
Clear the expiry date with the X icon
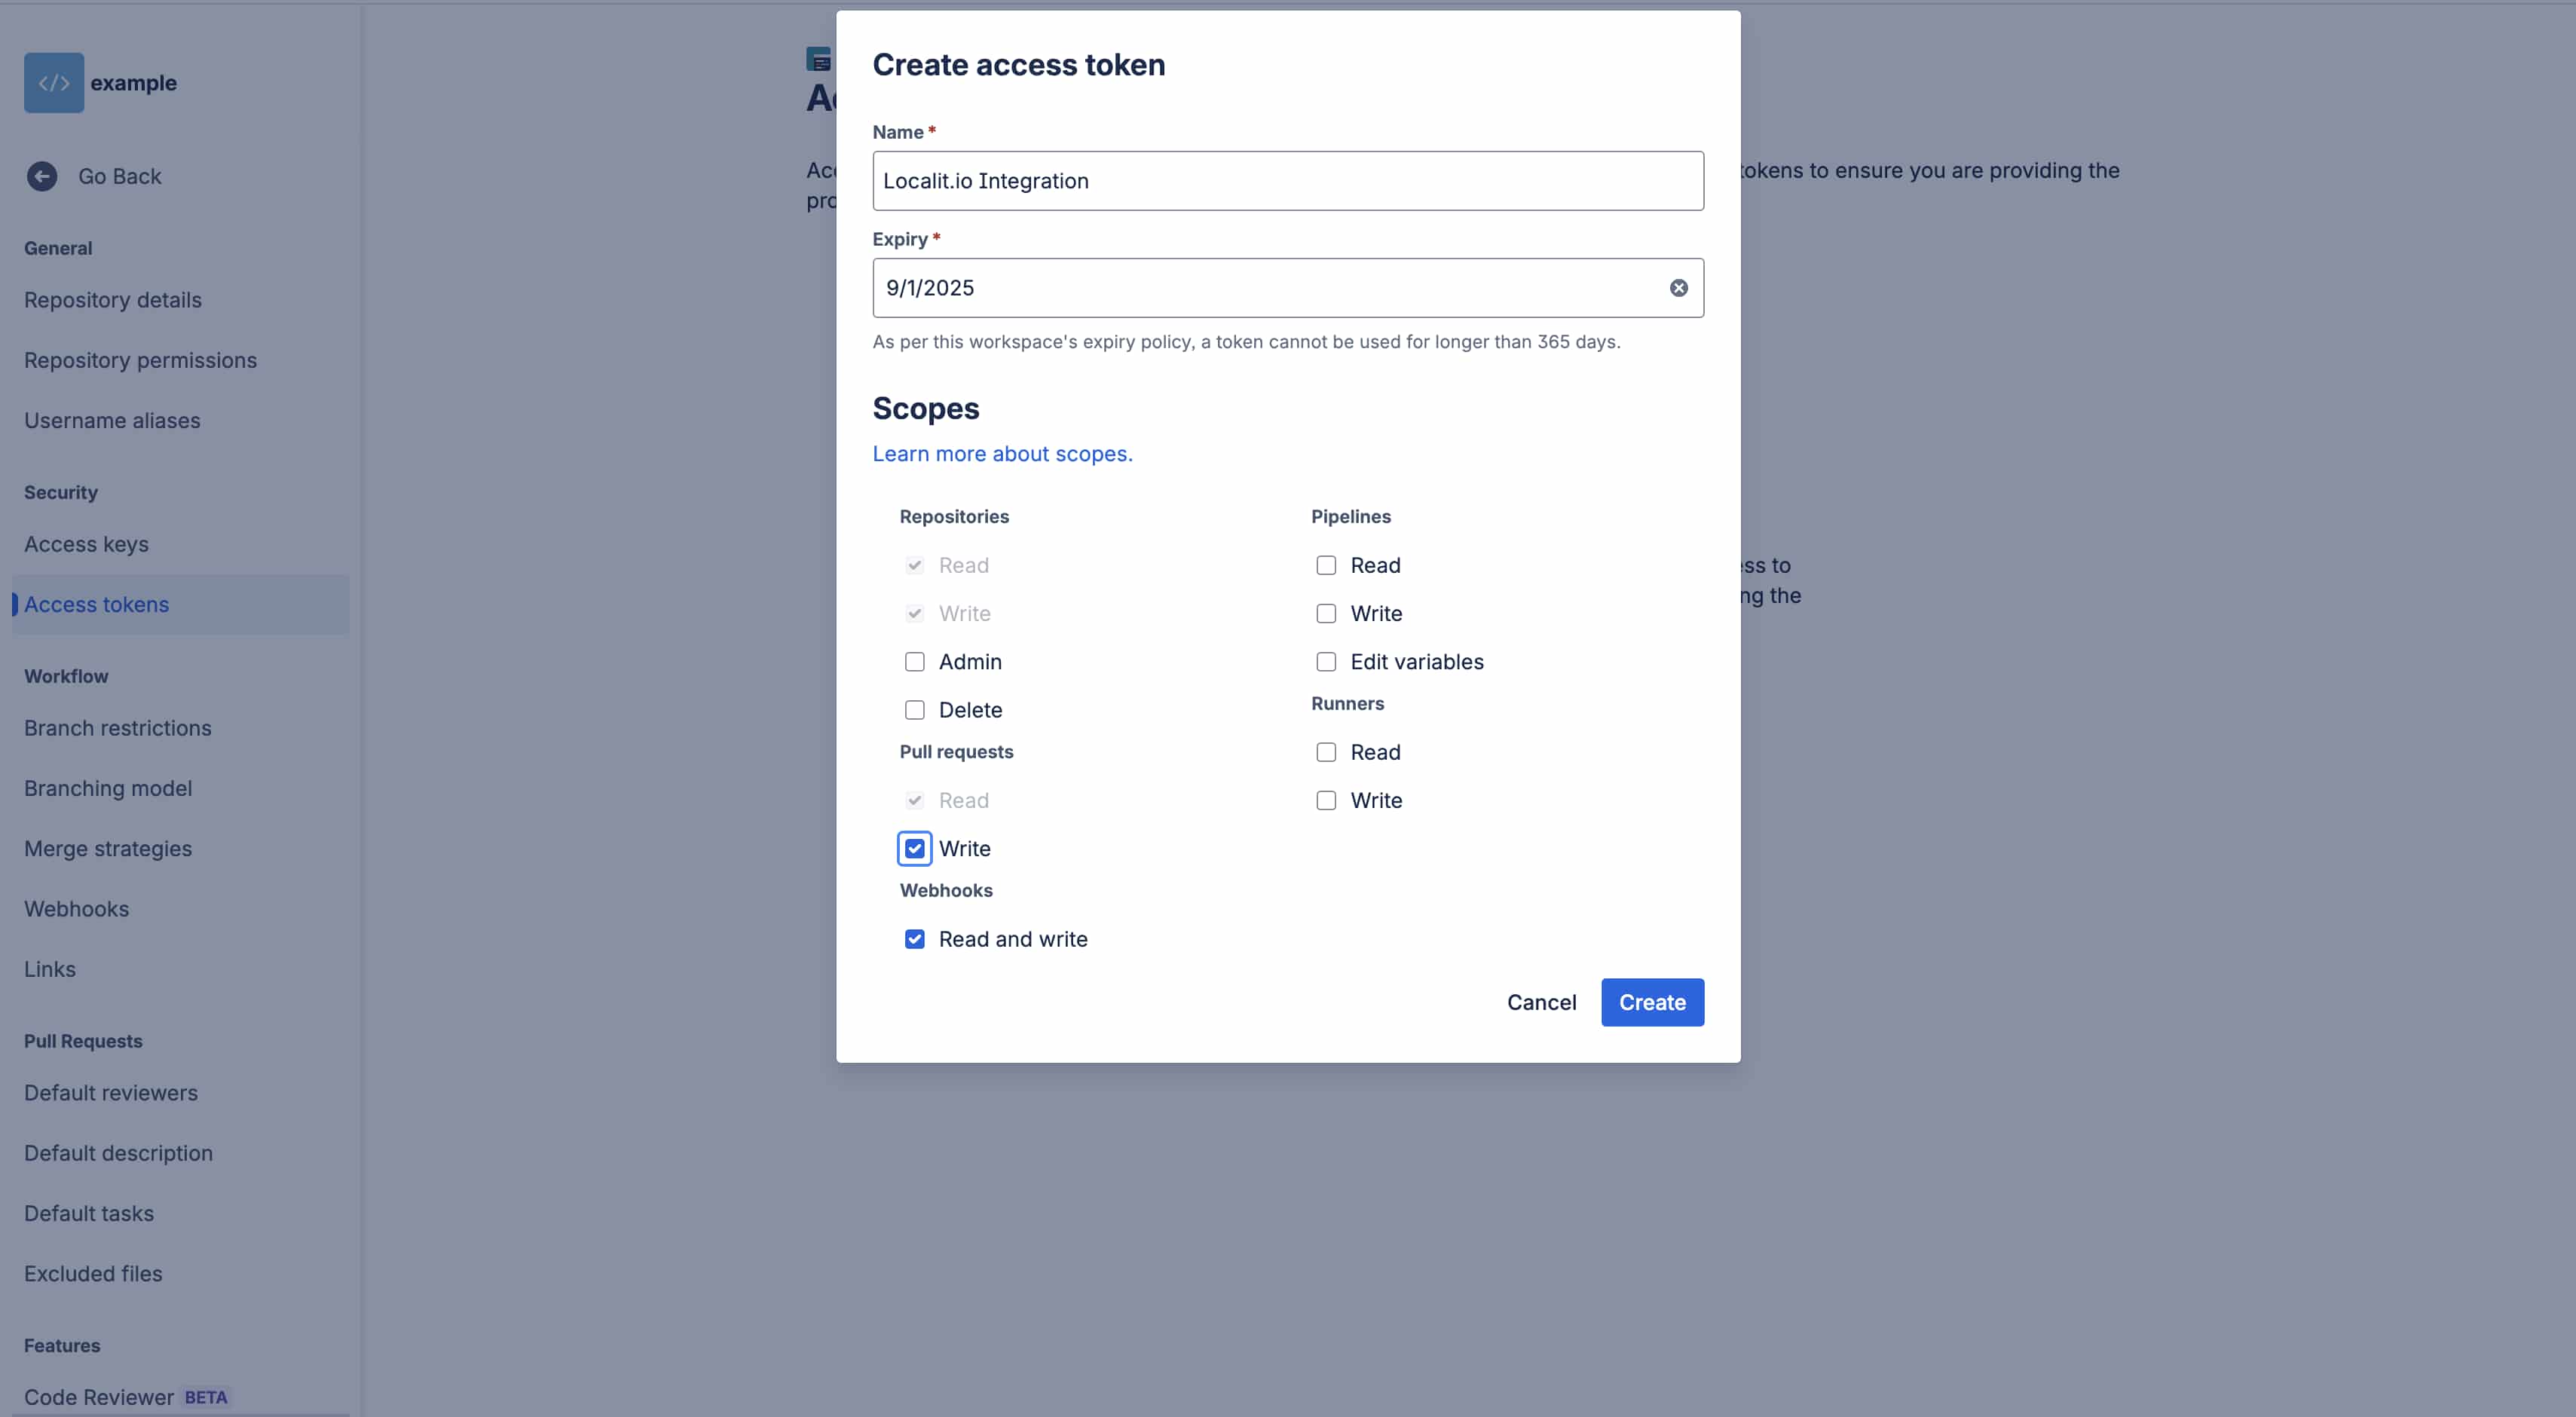tap(1678, 288)
